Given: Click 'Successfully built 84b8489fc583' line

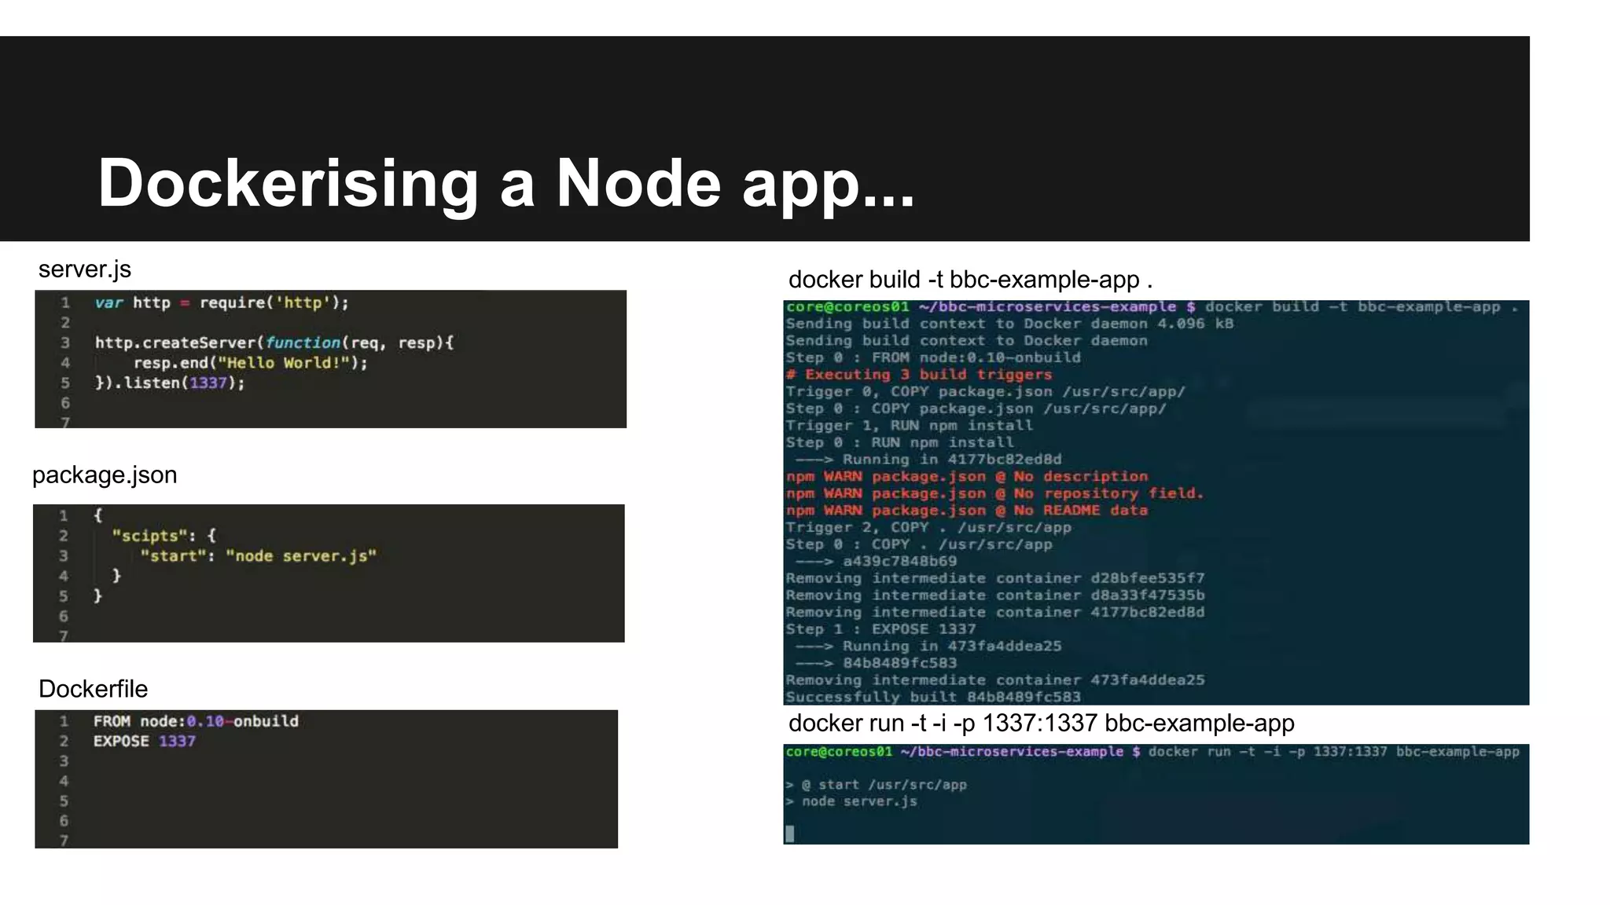Looking at the screenshot, I should point(933,697).
